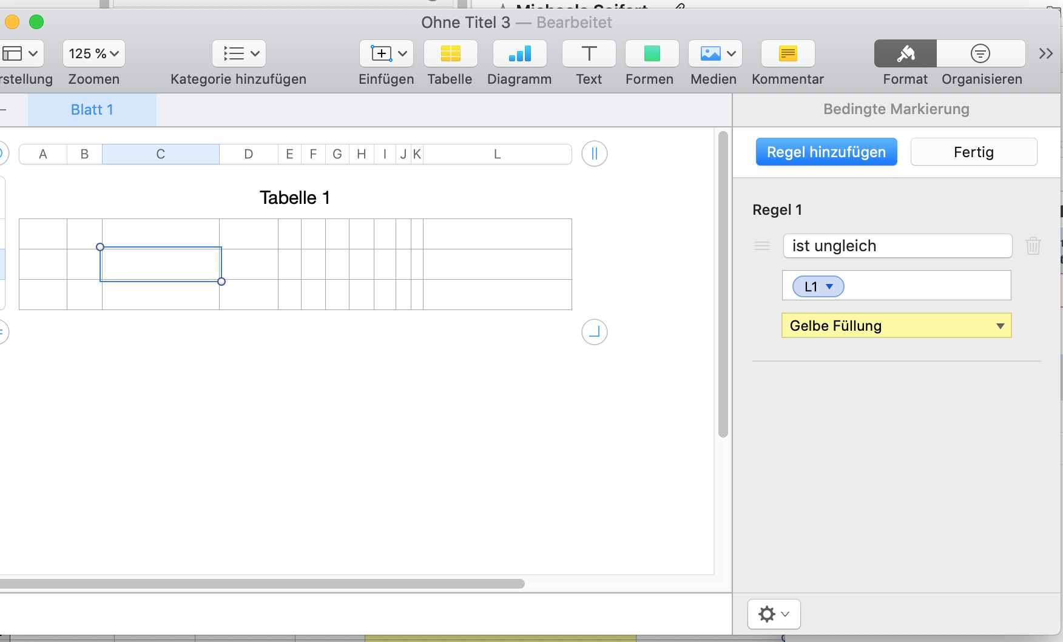1063x642 pixels.
Task: Toggle the Format inspector
Action: 905,54
